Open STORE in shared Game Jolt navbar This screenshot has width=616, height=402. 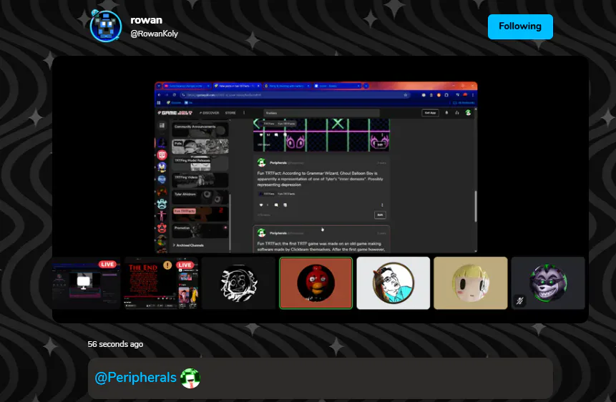pyautogui.click(x=230, y=113)
